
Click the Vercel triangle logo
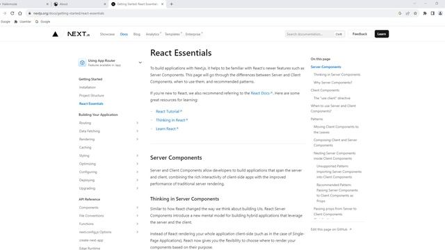click(56, 34)
